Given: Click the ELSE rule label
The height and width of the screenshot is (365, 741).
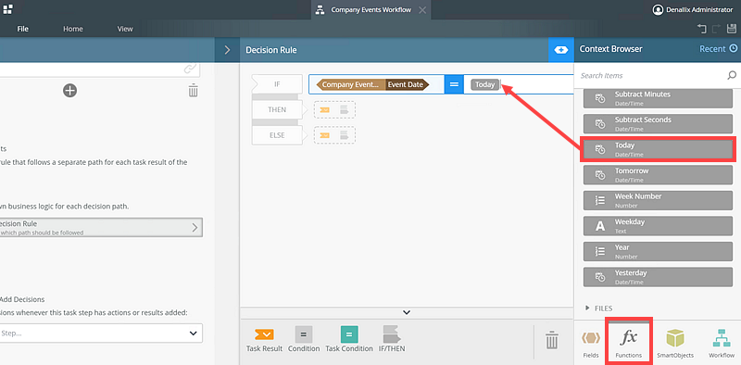Looking at the screenshot, I should click(x=277, y=135).
